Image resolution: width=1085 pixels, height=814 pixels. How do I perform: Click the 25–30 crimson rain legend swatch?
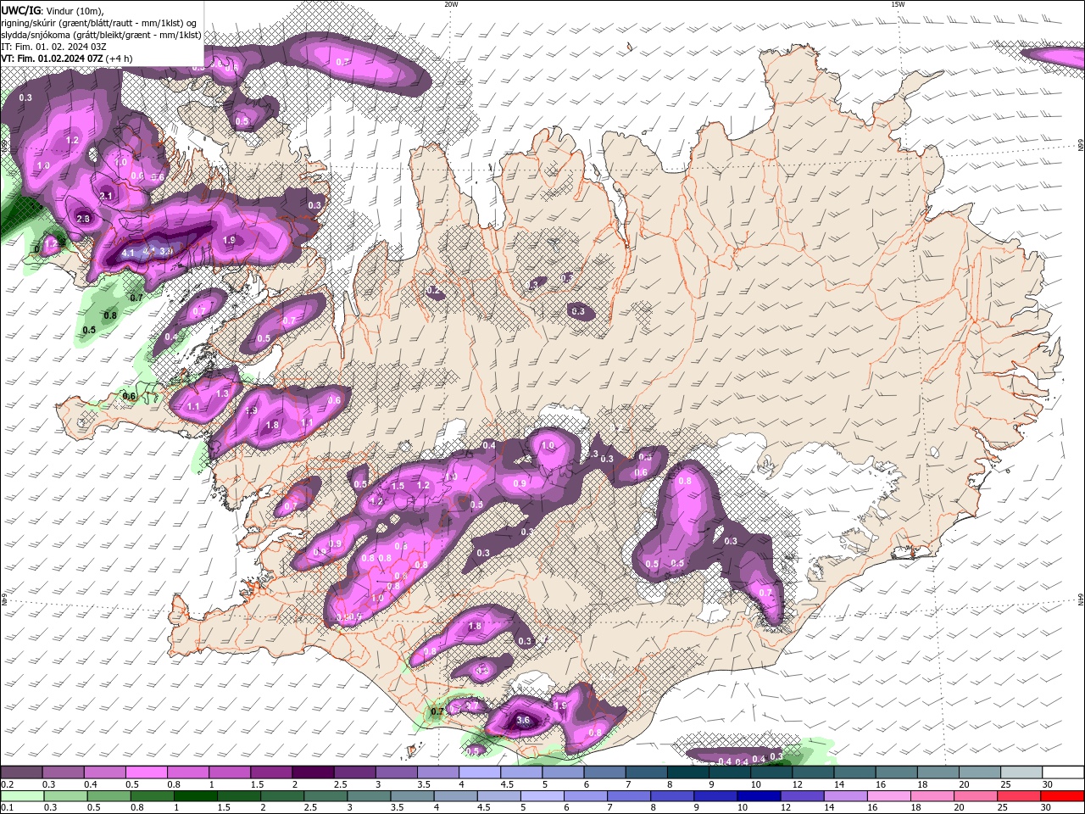coord(1020,796)
